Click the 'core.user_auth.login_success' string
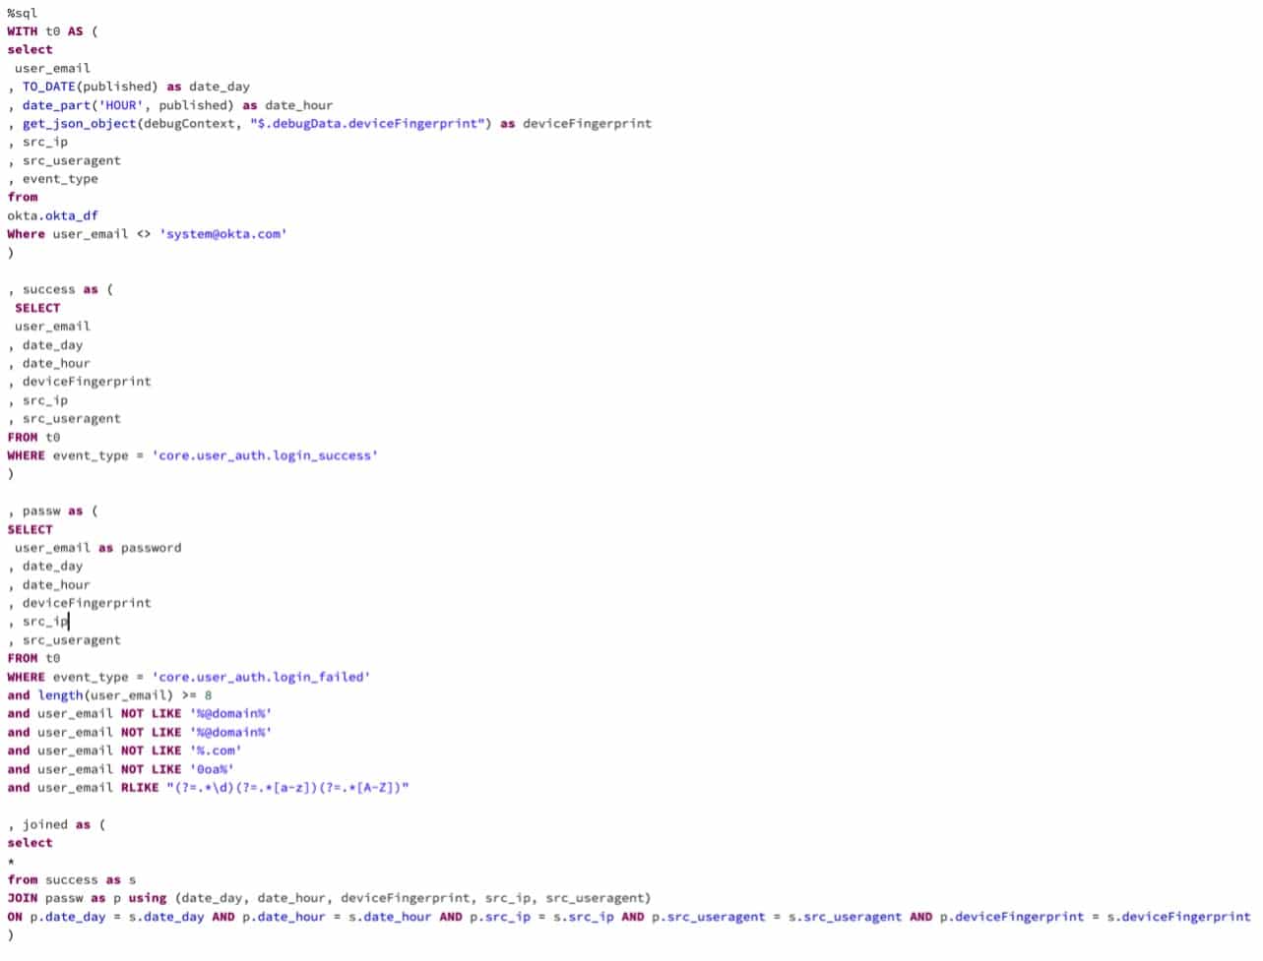1263x961 pixels. 264,455
